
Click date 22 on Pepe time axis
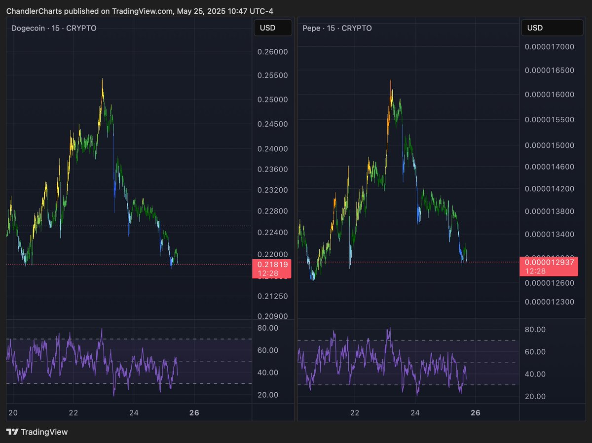pyautogui.click(x=355, y=412)
